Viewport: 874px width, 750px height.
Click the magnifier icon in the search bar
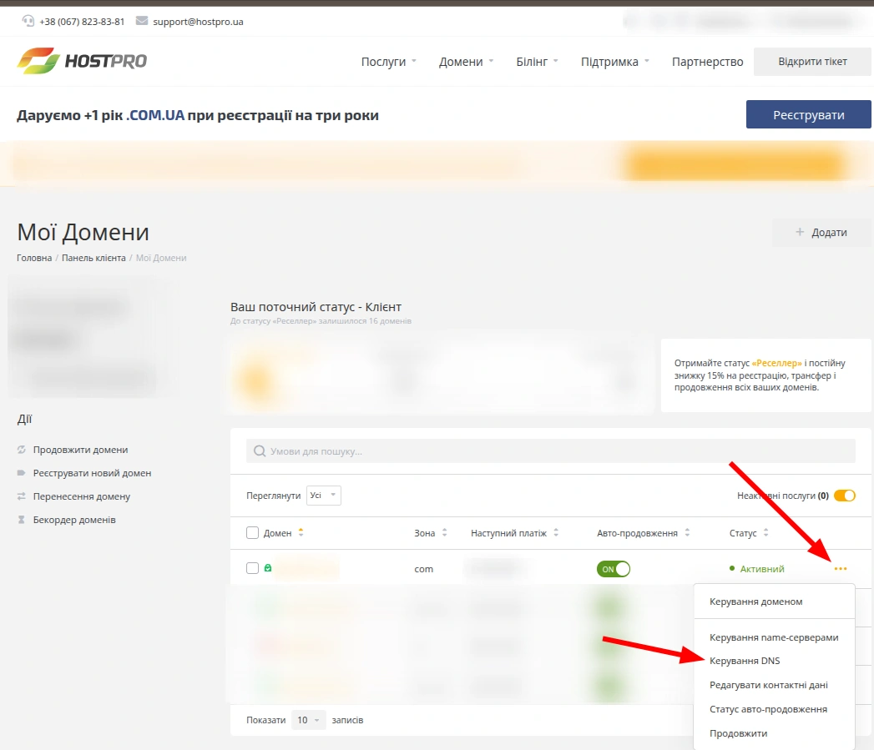click(x=260, y=451)
